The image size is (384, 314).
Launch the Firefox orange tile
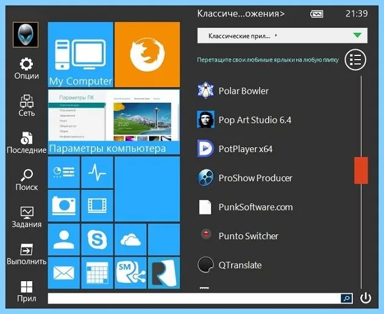[x=147, y=54]
